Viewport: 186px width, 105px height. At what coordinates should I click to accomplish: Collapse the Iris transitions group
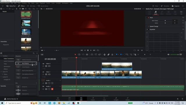pyautogui.click(x=36, y=83)
